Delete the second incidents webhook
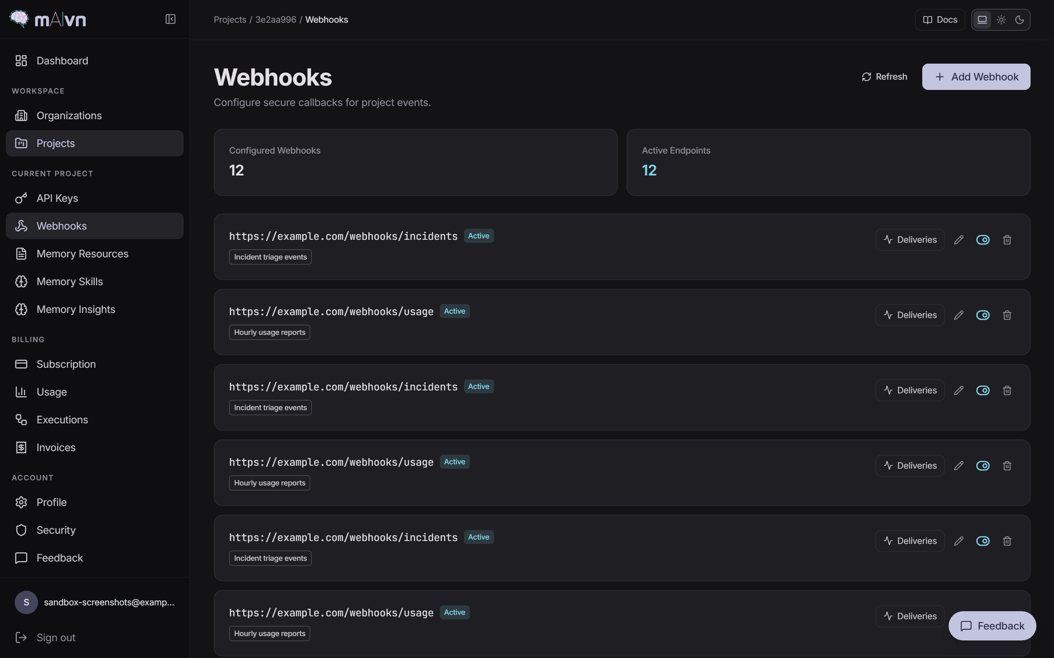 [x=1007, y=390]
